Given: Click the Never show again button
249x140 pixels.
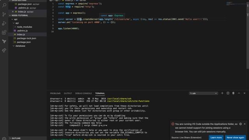Looking at the screenshot, I should coord(235,138).
